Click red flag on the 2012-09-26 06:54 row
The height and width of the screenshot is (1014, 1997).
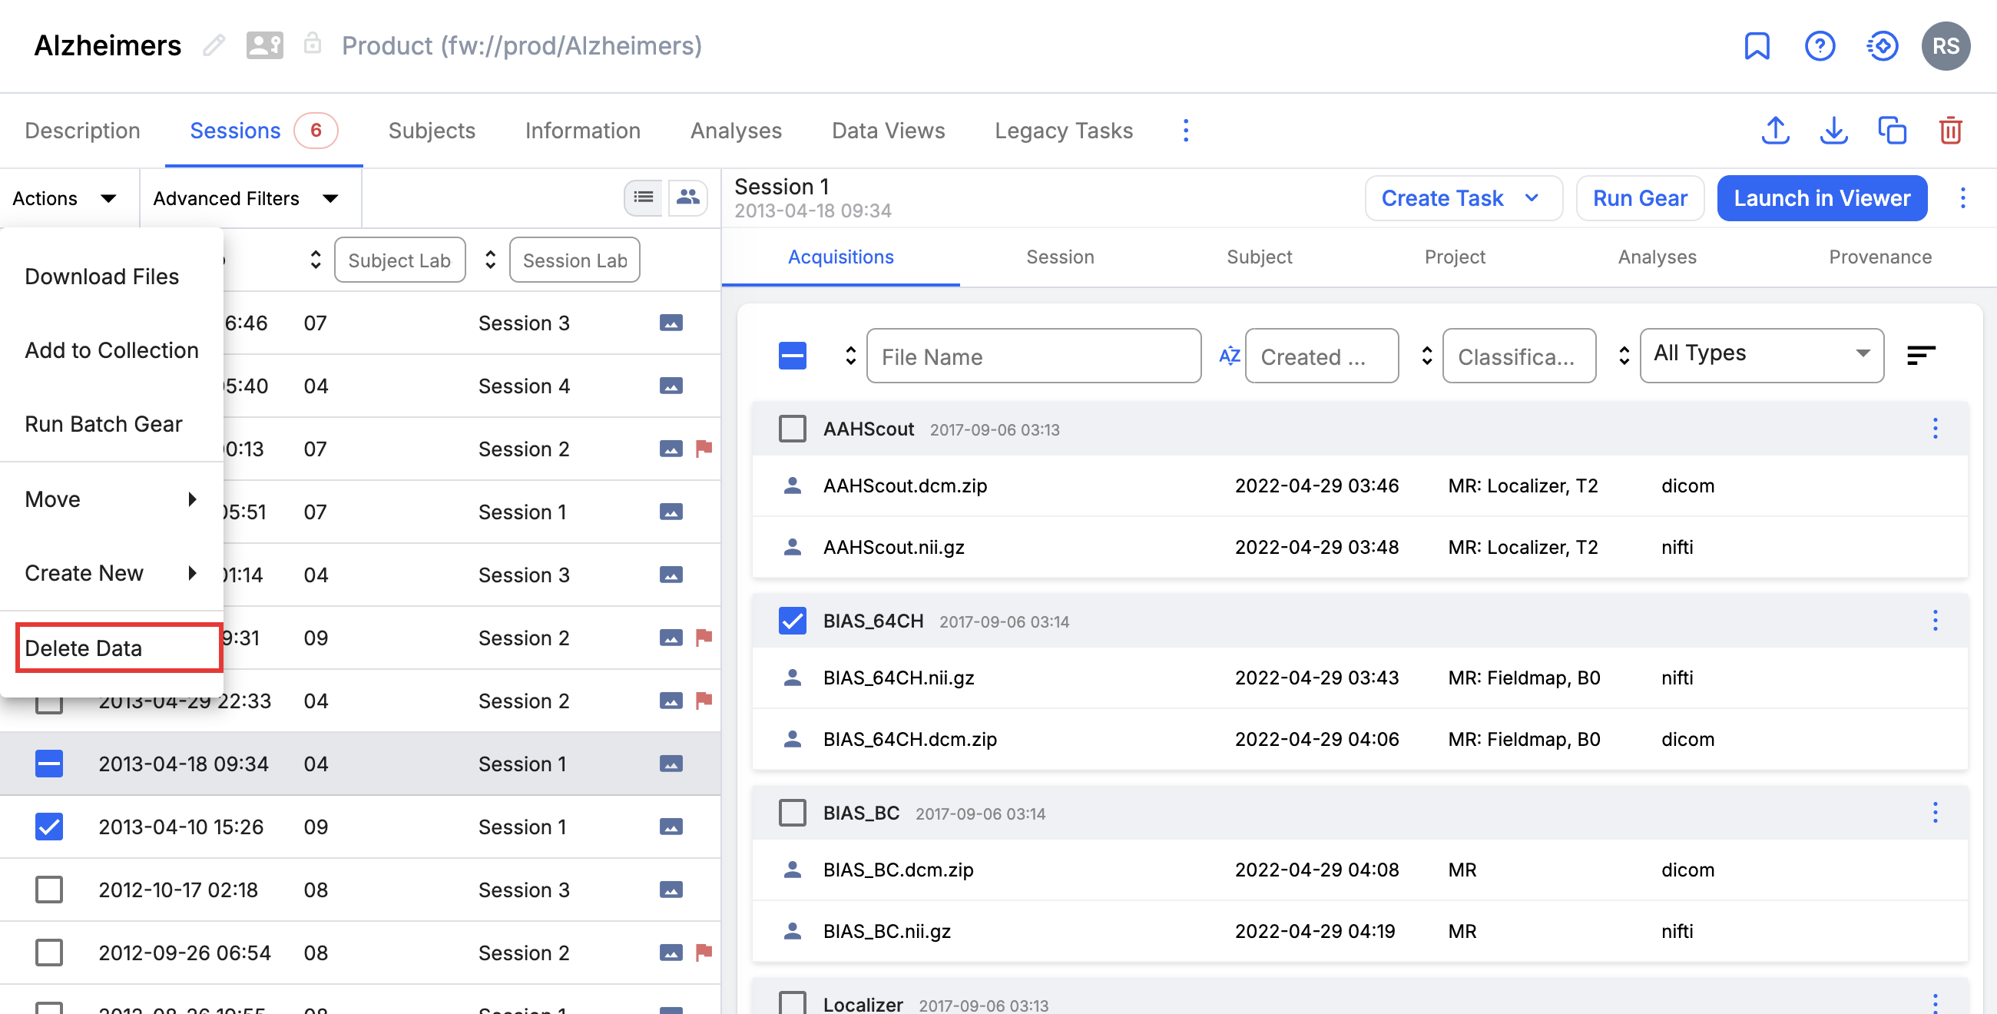pyautogui.click(x=704, y=952)
